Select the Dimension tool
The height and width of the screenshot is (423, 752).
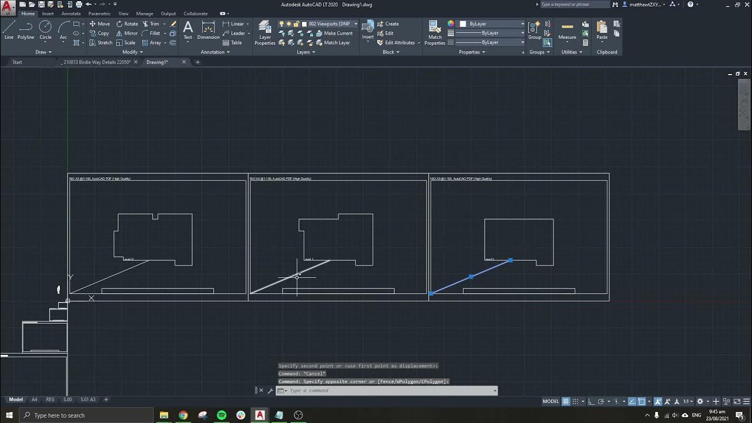208,31
